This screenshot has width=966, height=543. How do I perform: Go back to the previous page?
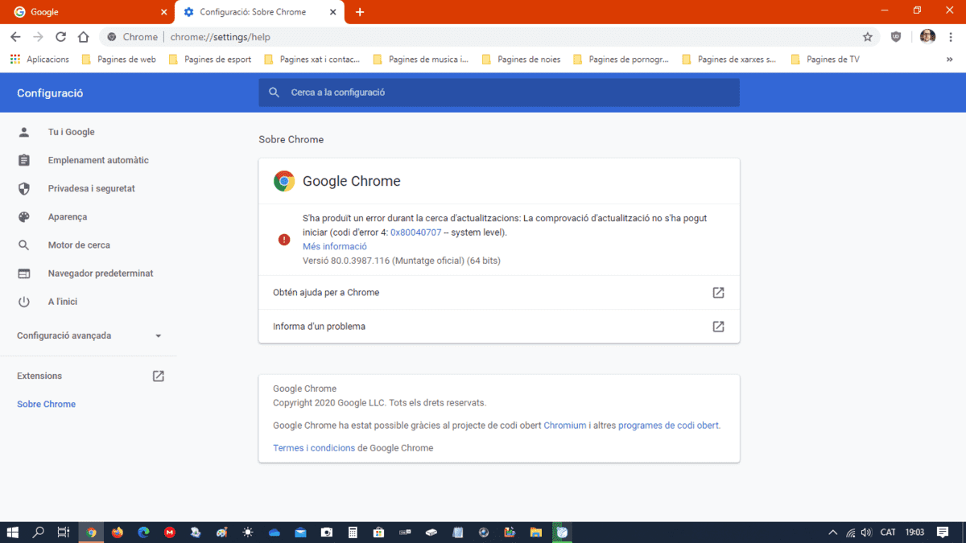pyautogui.click(x=15, y=37)
